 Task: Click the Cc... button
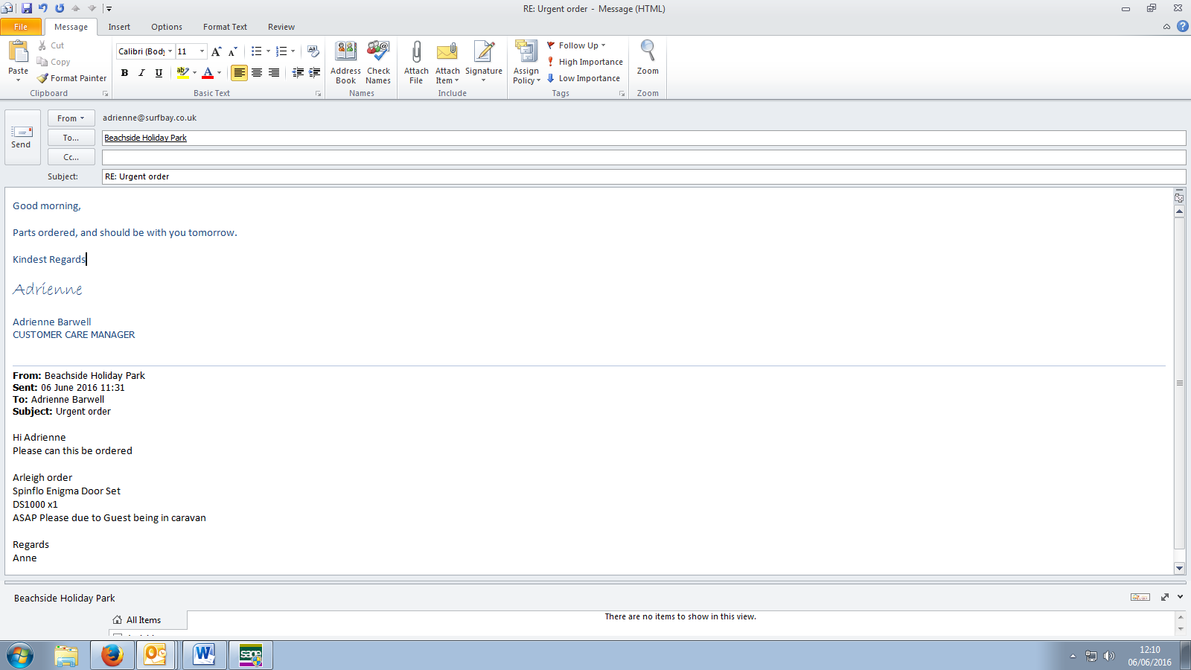pos(71,157)
